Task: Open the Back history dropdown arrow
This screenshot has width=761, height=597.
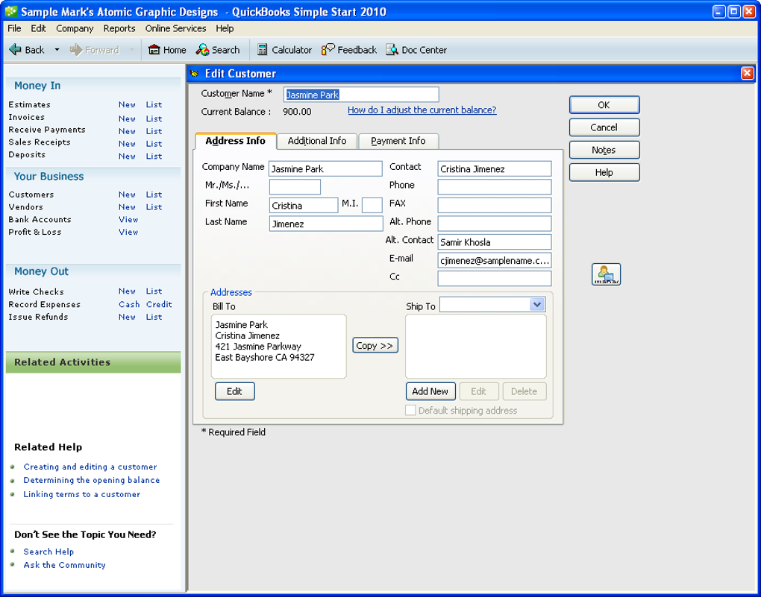Action: (57, 49)
